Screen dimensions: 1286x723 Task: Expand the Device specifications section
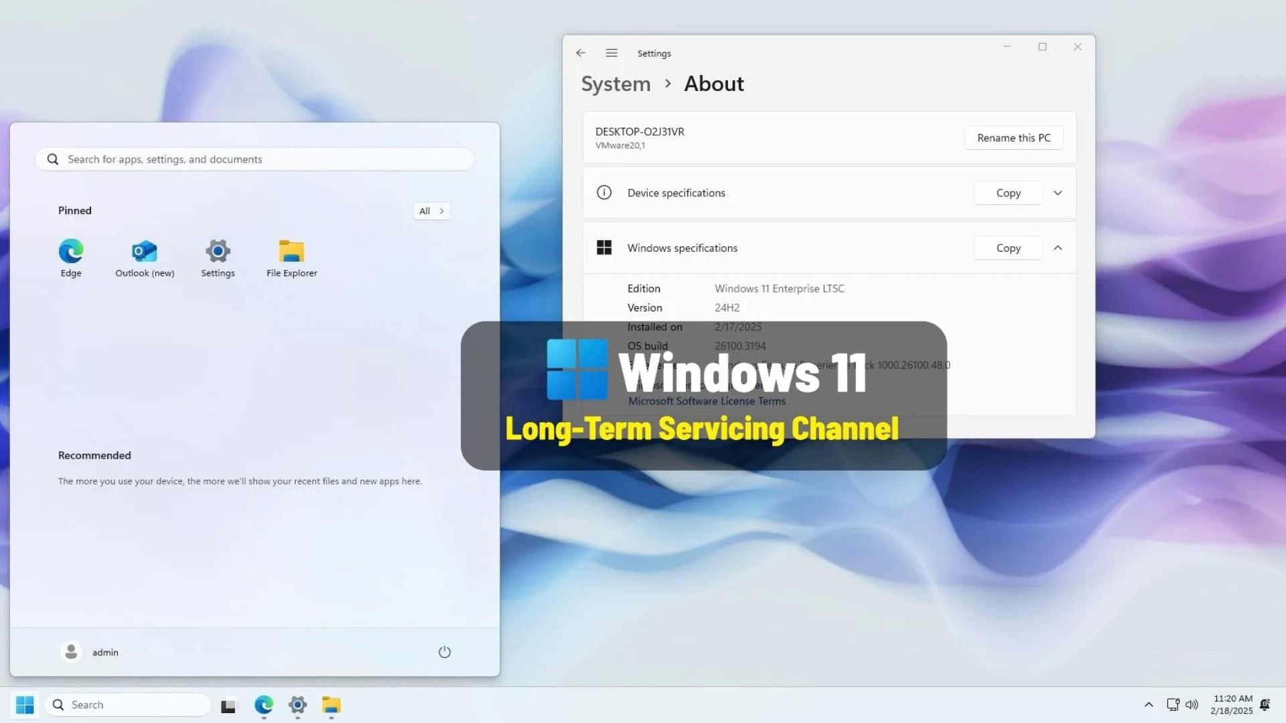tap(1058, 193)
